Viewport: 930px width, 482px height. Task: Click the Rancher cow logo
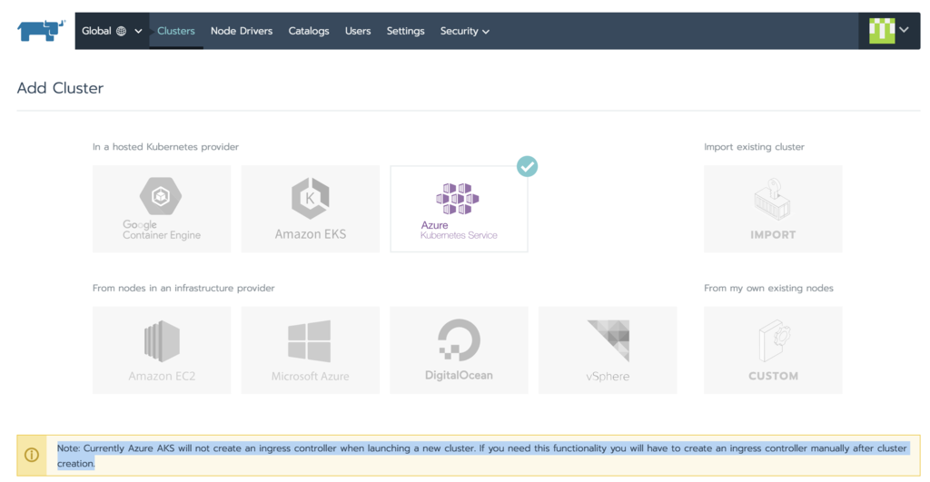[41, 30]
